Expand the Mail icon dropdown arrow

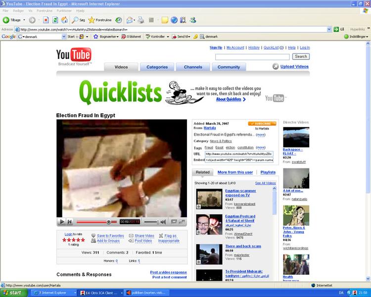pyautogui.click(x=135, y=20)
